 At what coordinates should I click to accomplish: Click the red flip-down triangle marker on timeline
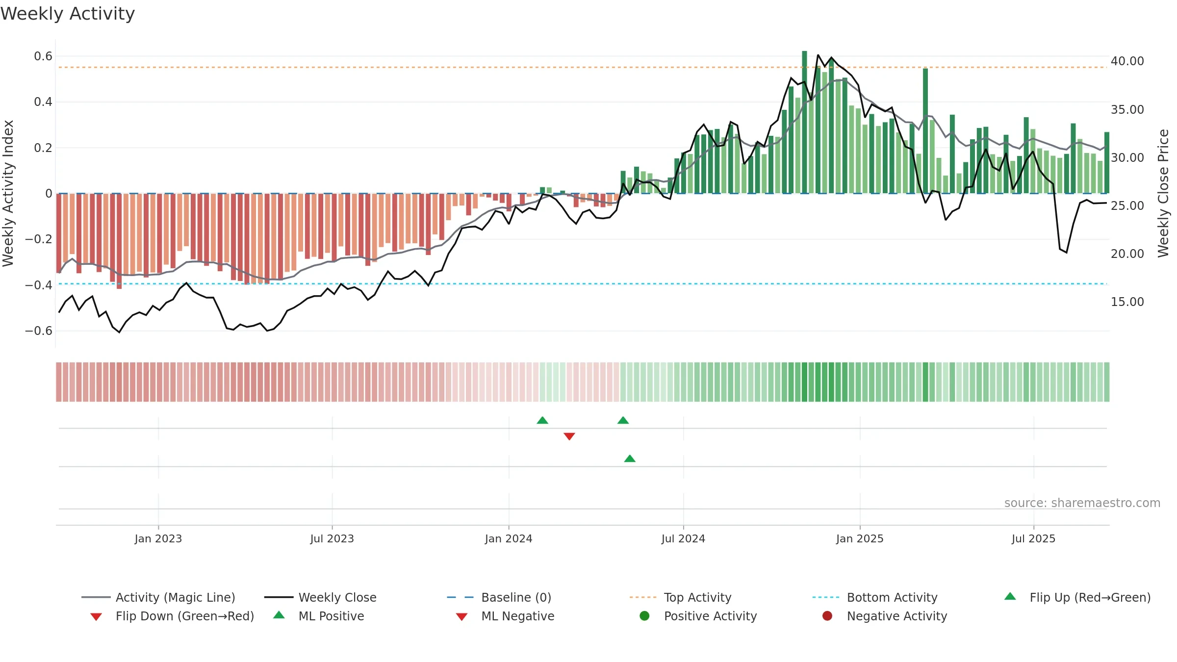569,436
